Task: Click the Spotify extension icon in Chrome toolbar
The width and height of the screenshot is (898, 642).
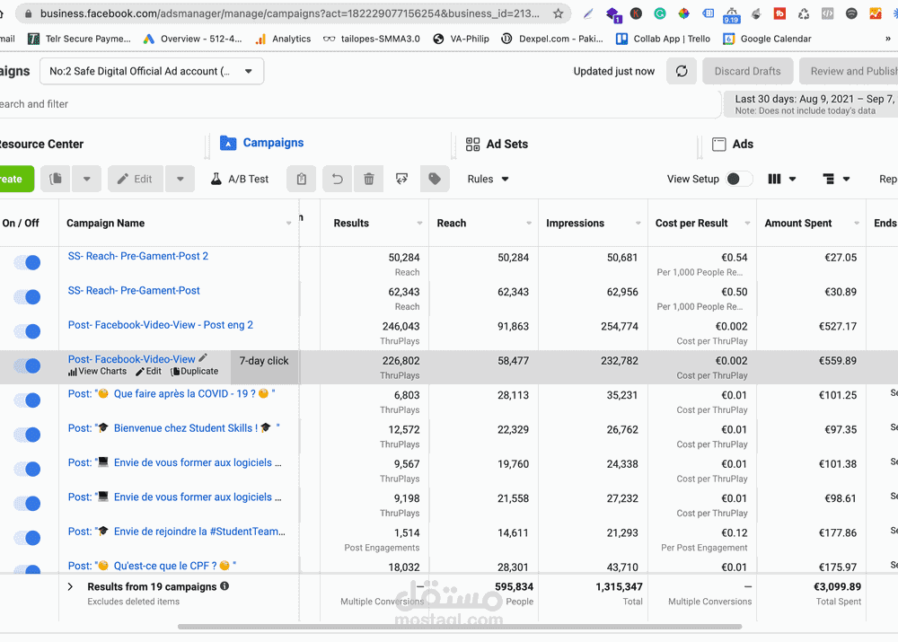Action: click(x=851, y=13)
